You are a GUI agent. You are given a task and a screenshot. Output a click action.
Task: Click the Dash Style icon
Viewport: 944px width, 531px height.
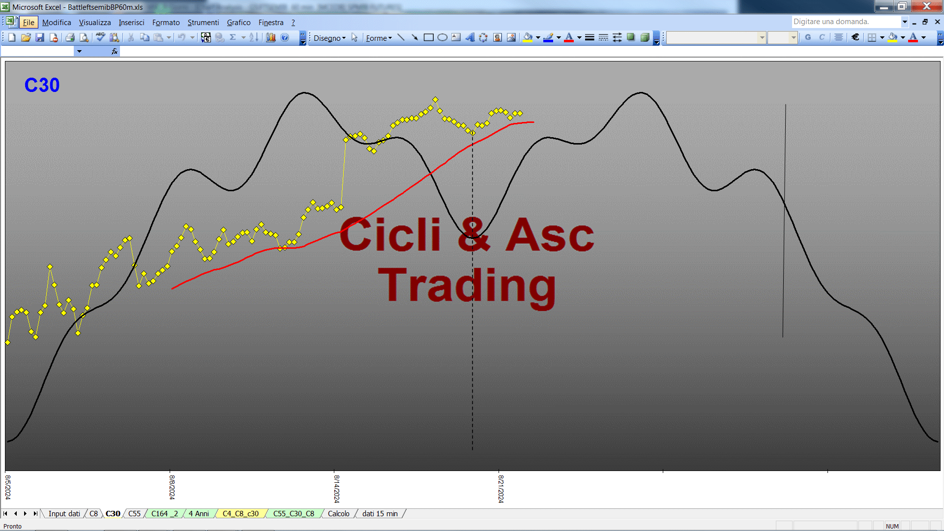click(603, 37)
